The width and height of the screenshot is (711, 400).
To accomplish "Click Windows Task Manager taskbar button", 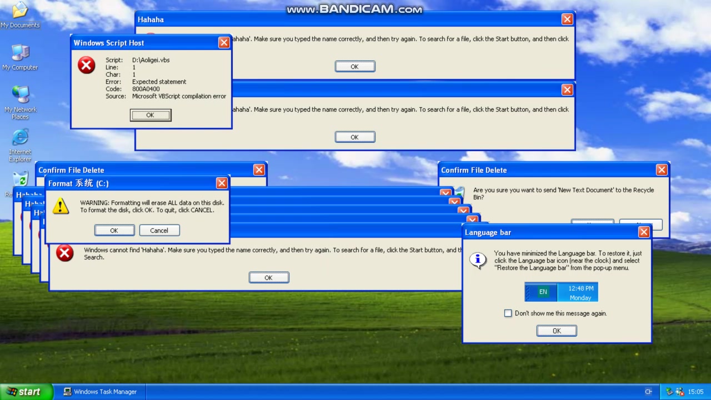I will pos(100,392).
